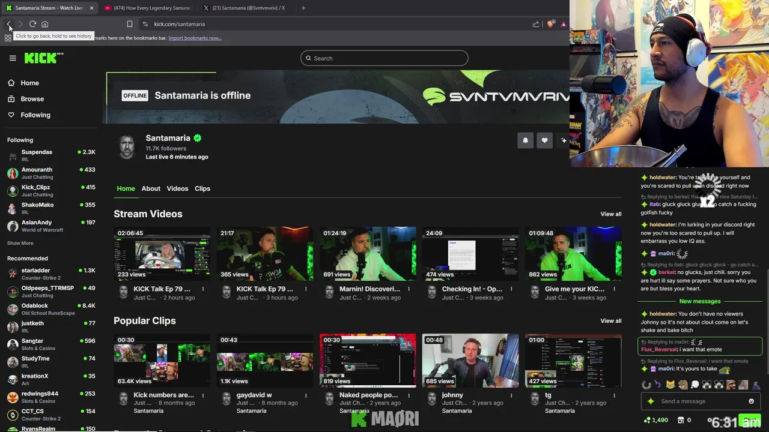Open options menu for Kick numbers are clip

click(x=203, y=395)
